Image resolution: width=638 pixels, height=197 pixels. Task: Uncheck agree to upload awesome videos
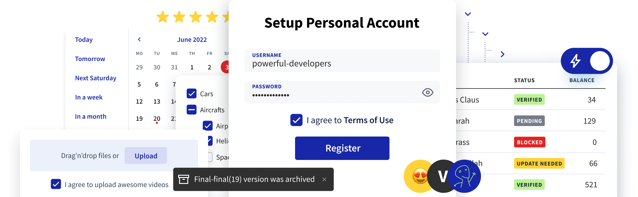(x=56, y=184)
